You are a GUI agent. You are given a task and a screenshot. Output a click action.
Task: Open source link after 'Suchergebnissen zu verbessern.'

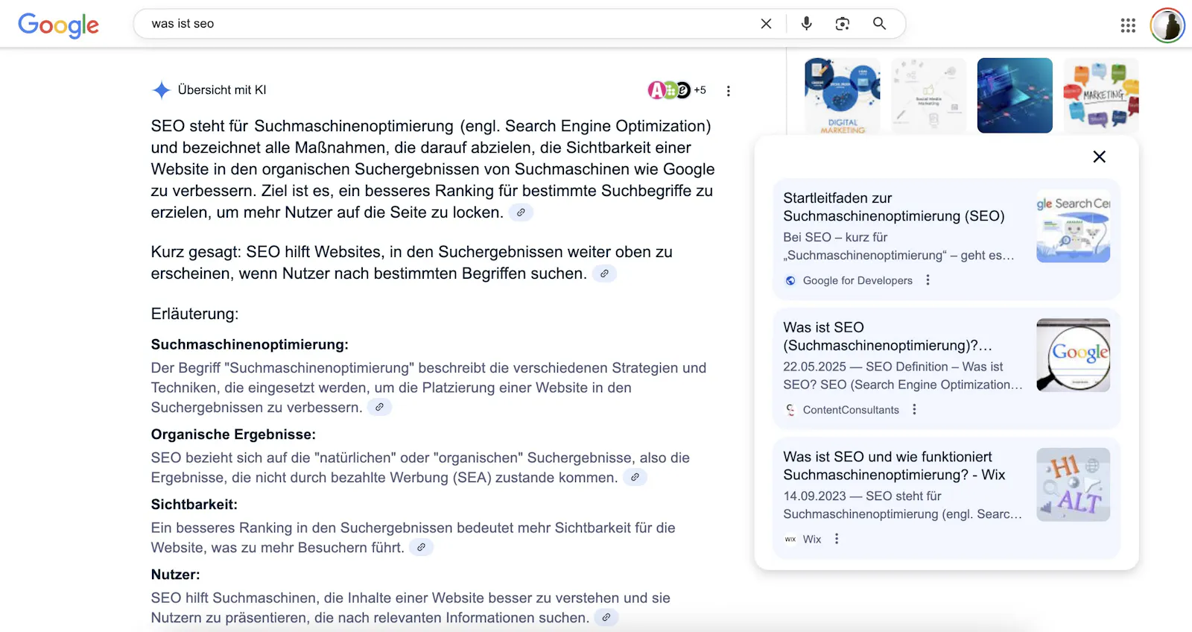point(379,407)
